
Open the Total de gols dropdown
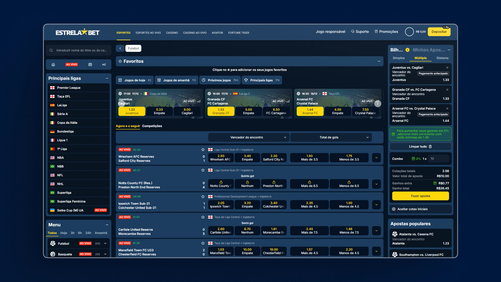[331, 137]
